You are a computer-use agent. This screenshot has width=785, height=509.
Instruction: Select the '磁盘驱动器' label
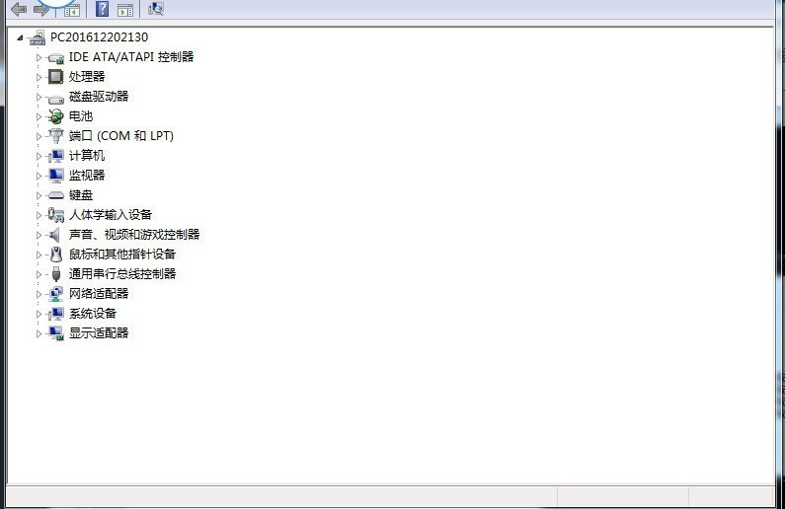(x=99, y=97)
